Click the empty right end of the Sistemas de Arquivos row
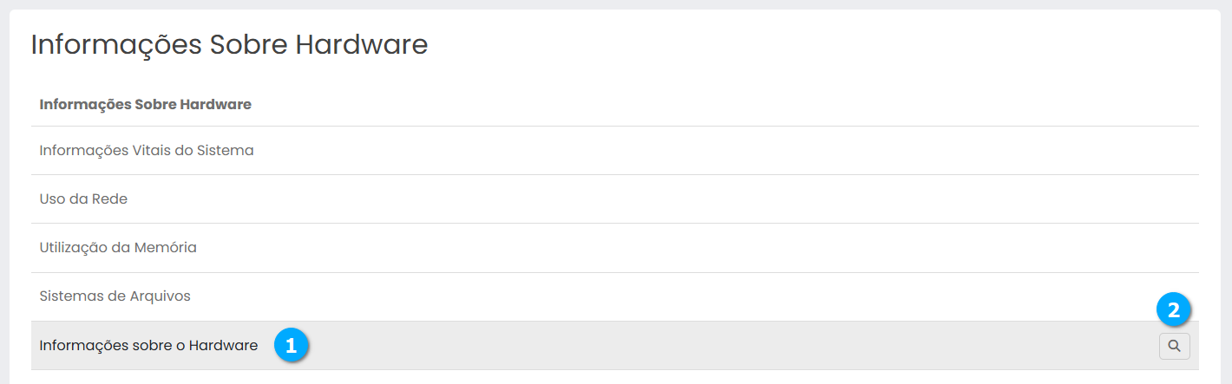Screen dimensions: 1232x384 (1085, 296)
